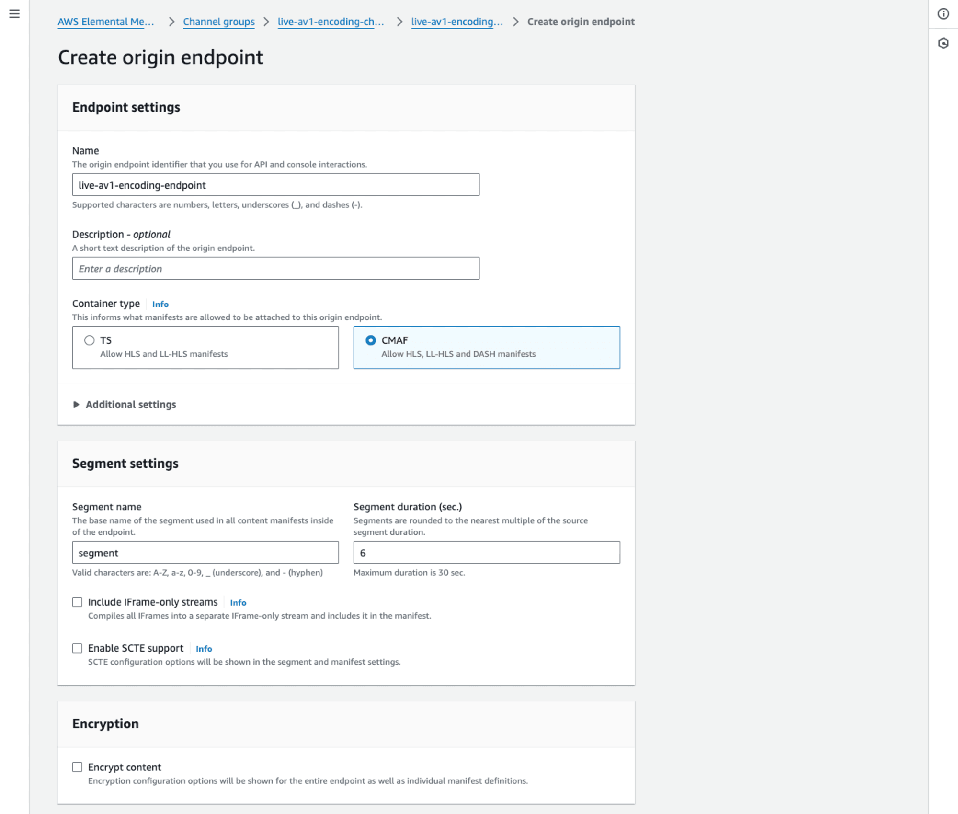Image resolution: width=958 pixels, height=814 pixels.
Task: Click the Endpoint settings heading
Action: [126, 107]
